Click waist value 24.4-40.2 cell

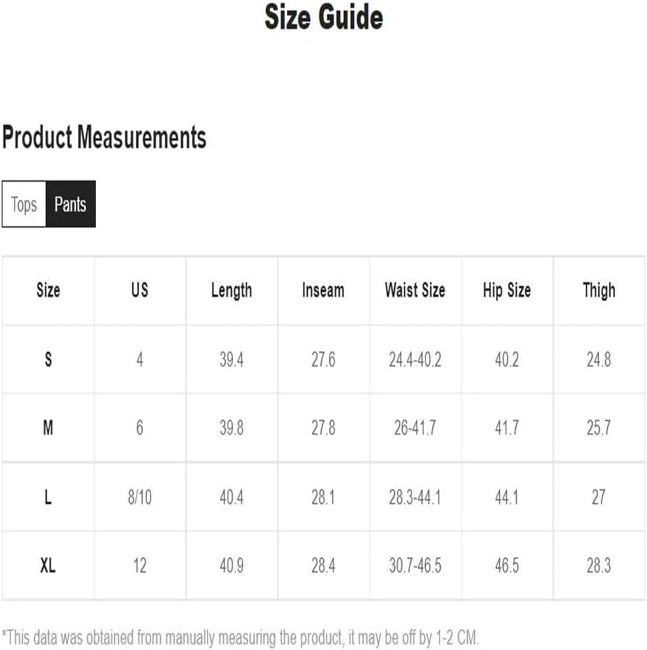pos(415,359)
